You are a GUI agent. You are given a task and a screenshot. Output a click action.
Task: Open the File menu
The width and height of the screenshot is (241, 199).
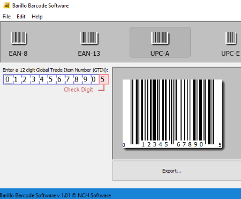6,17
